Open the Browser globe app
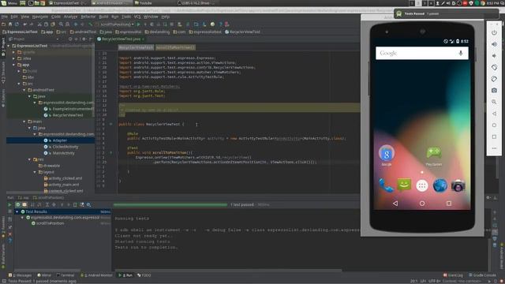 click(x=440, y=186)
